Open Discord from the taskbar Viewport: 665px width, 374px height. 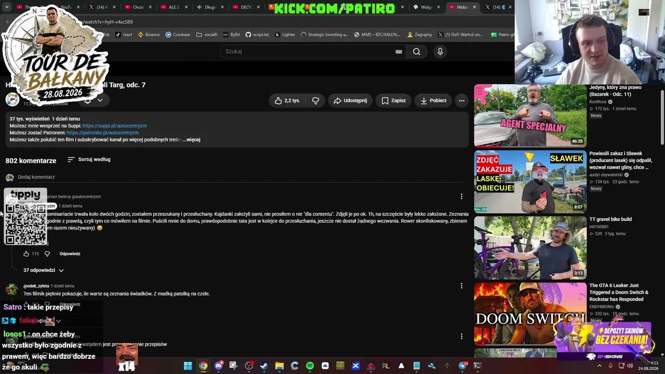pyautogui.click(x=219, y=366)
